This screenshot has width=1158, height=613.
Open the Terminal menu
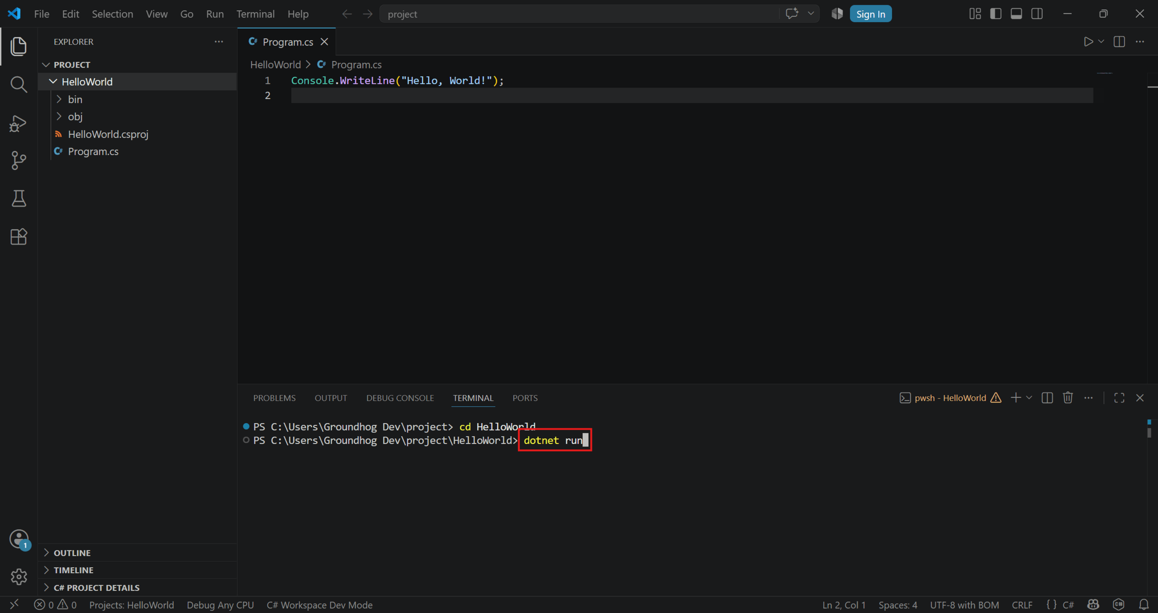255,14
